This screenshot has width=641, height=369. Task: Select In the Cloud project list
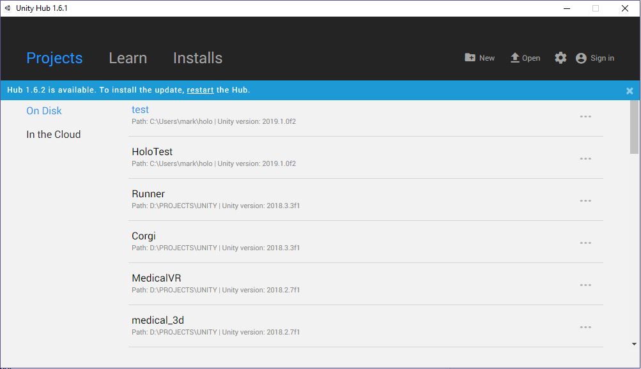(54, 134)
